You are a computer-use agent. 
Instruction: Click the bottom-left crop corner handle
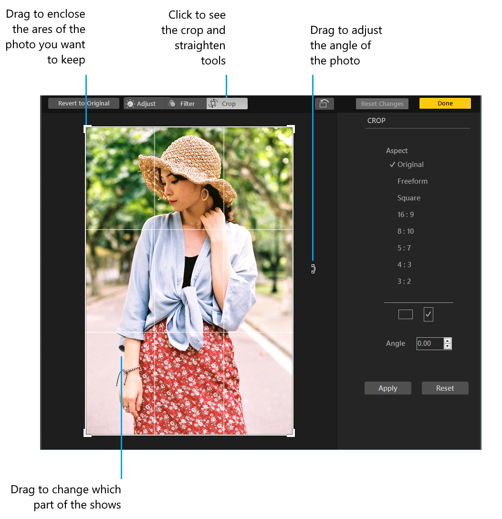87,433
